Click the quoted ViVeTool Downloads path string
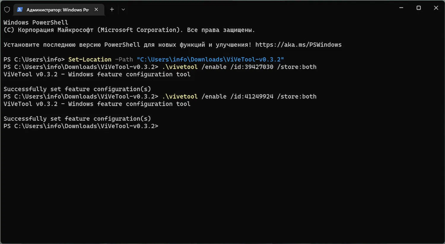This screenshot has width=445, height=244. 210,60
